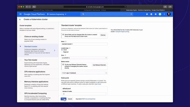Click the user account avatar
Viewport: 190px width, 107px height.
pyautogui.click(x=169, y=14)
